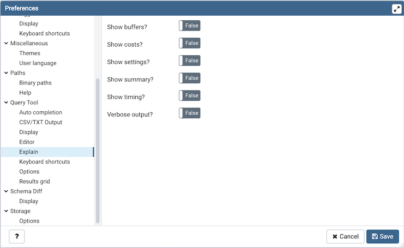Collapse the Paths tree node
Screen dimensions: 404x248
pyautogui.click(x=6, y=73)
